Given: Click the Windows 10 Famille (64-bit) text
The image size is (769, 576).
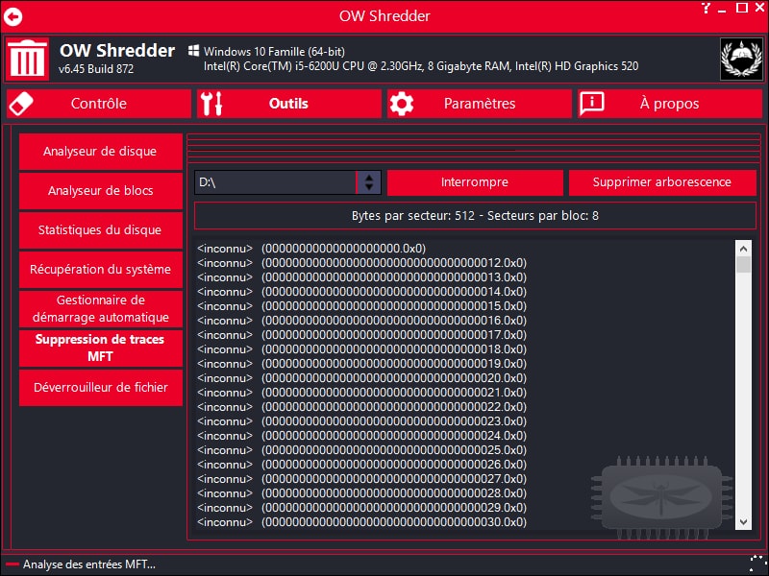Looking at the screenshot, I should pos(274,52).
